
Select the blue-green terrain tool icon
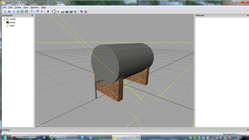click(71, 11)
